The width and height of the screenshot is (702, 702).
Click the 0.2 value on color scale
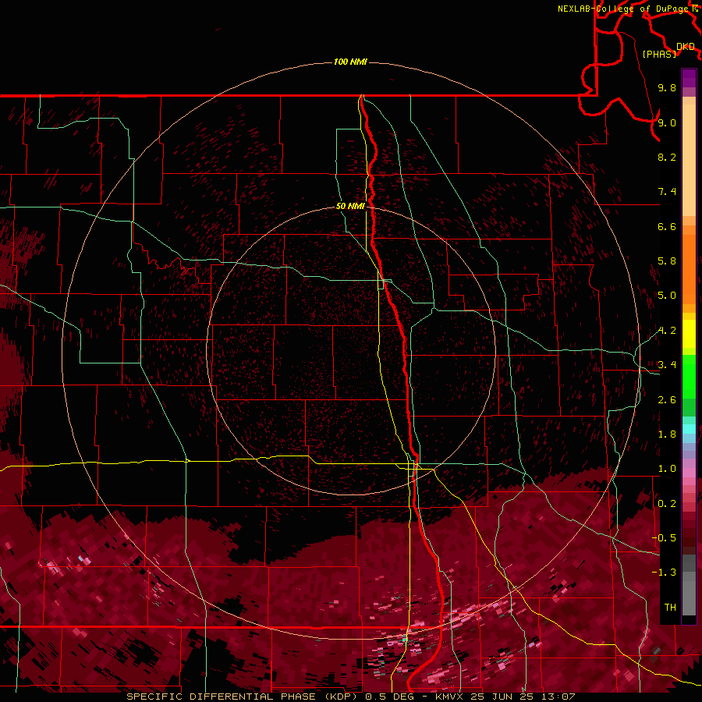667,504
